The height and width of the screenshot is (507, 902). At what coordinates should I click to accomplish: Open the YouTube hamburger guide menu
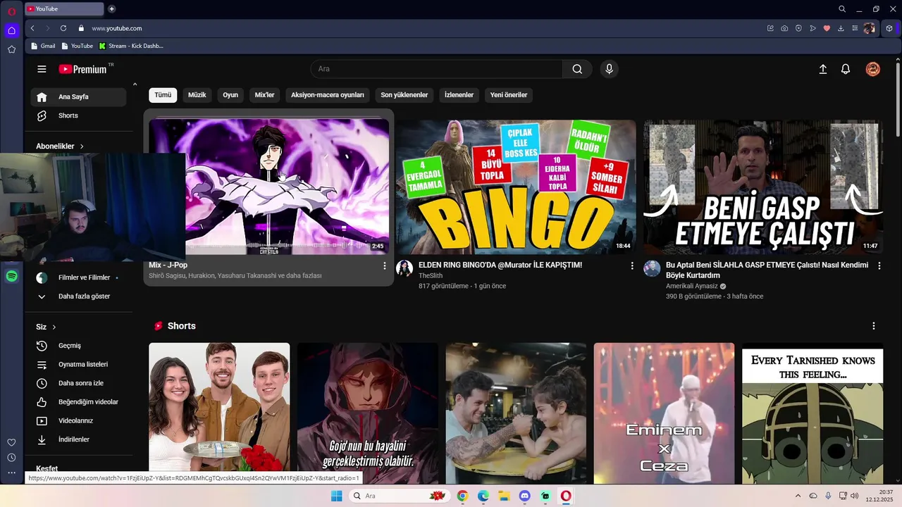click(x=42, y=69)
